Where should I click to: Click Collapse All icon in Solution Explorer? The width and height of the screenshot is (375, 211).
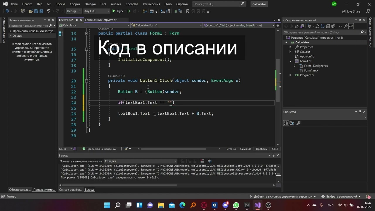tap(328, 26)
